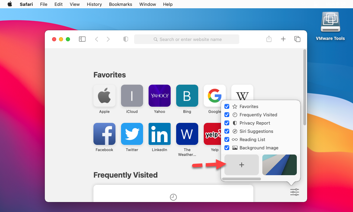Go back with the left chevron
This screenshot has height=212, width=353.
coord(97,39)
